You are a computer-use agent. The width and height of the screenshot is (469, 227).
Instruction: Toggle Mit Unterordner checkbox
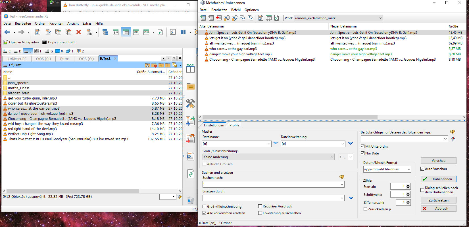(x=362, y=147)
